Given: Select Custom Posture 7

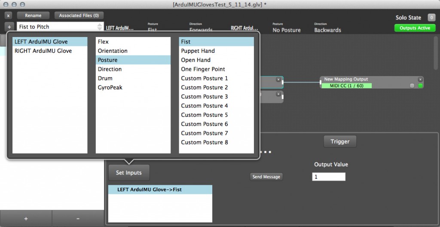Looking at the screenshot, I should [x=217, y=133].
